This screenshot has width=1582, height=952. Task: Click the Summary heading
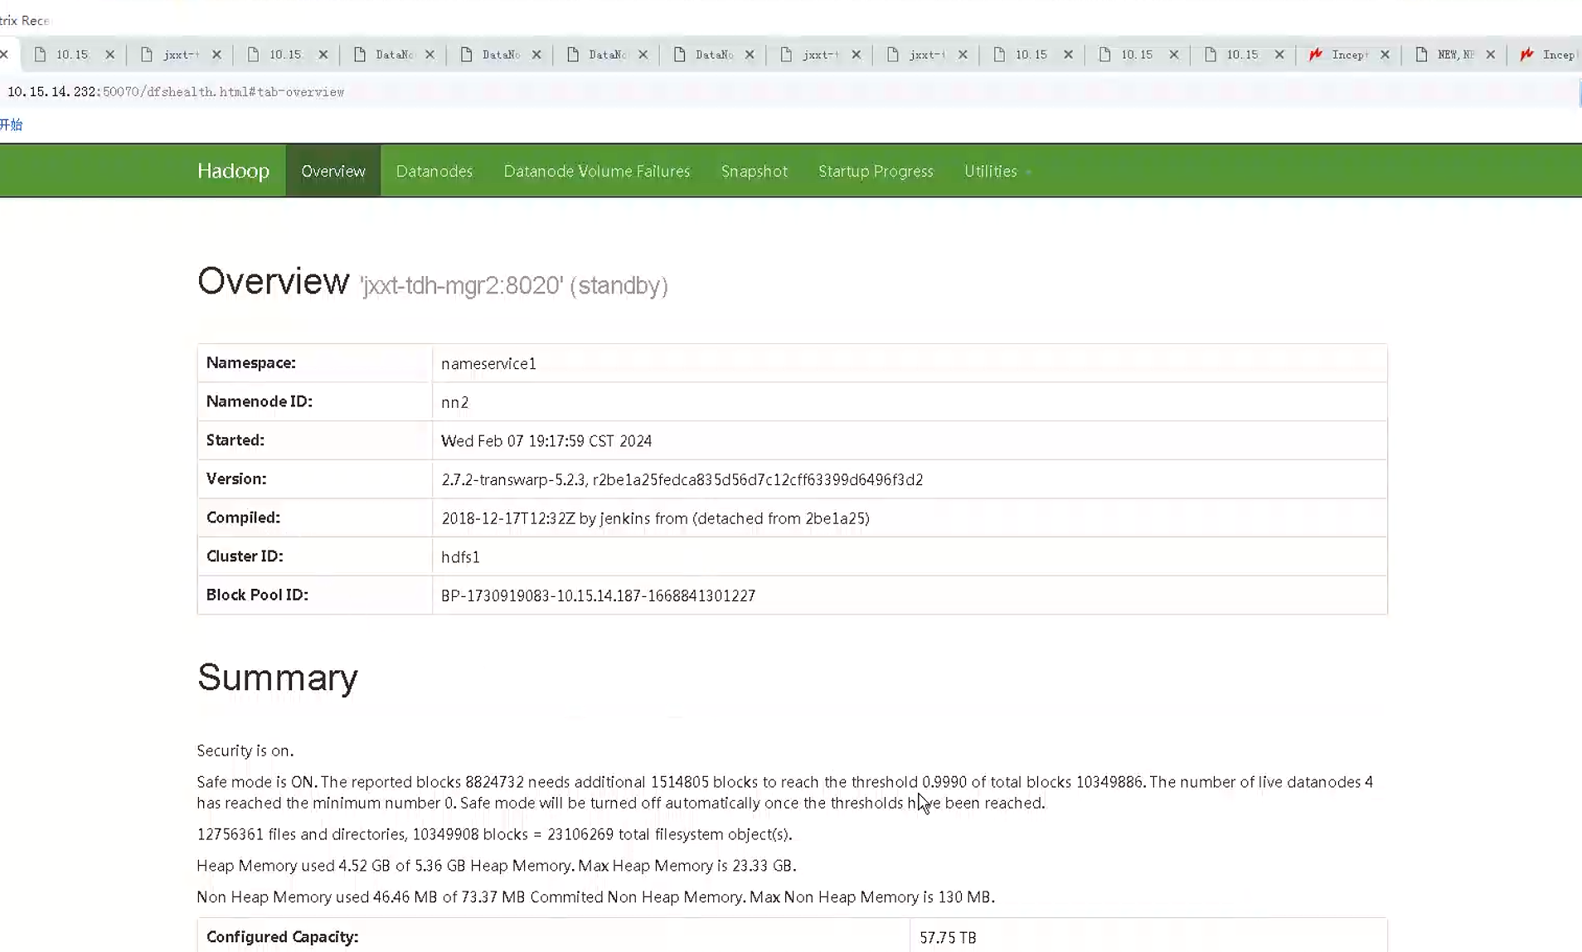click(277, 678)
